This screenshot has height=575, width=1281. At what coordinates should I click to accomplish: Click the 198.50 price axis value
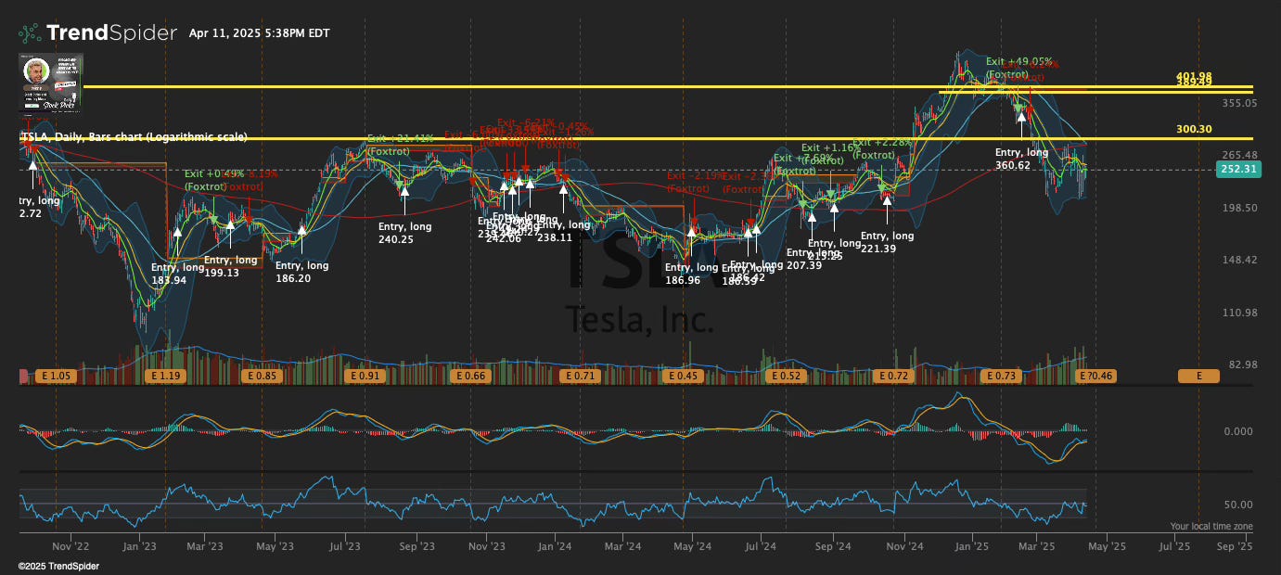pyautogui.click(x=1238, y=208)
